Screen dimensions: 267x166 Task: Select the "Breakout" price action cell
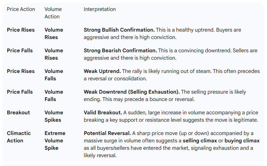tap(18, 113)
